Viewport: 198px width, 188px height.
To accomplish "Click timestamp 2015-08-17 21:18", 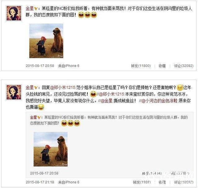I will 40,182.
